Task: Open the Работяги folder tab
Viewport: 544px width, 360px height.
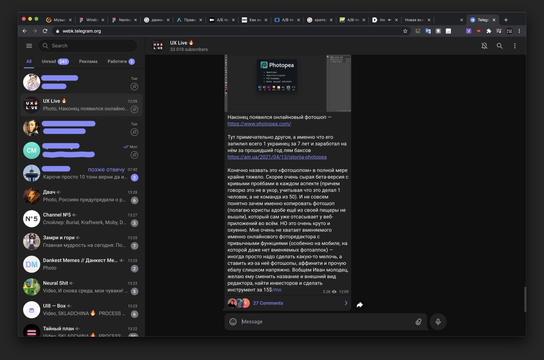Action: (x=121, y=62)
